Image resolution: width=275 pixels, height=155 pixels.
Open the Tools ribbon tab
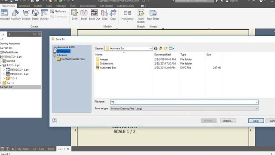pyautogui.click(x=49, y=6)
